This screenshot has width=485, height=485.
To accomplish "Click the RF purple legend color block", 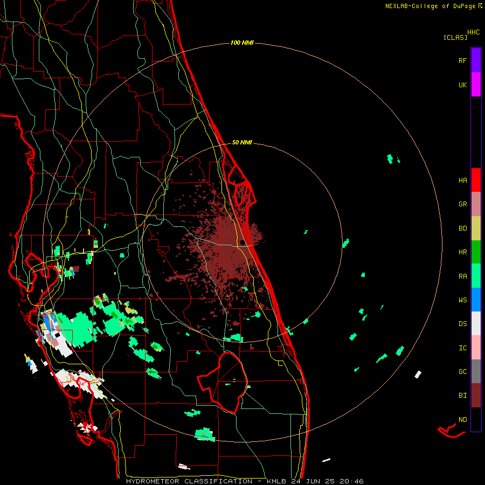I will 476,60.
